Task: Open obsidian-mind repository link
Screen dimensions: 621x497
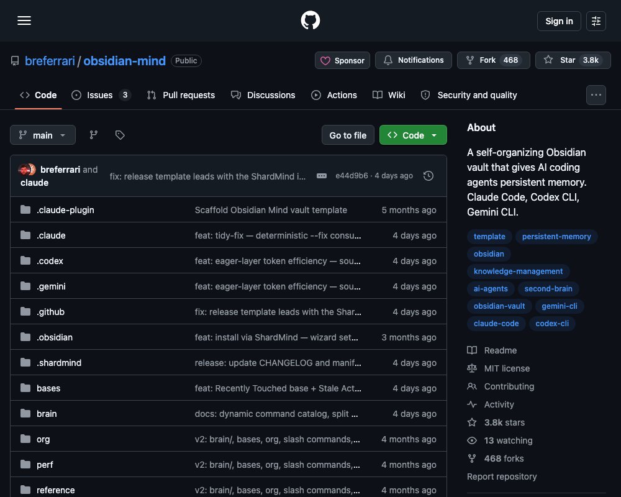Action: (x=124, y=61)
